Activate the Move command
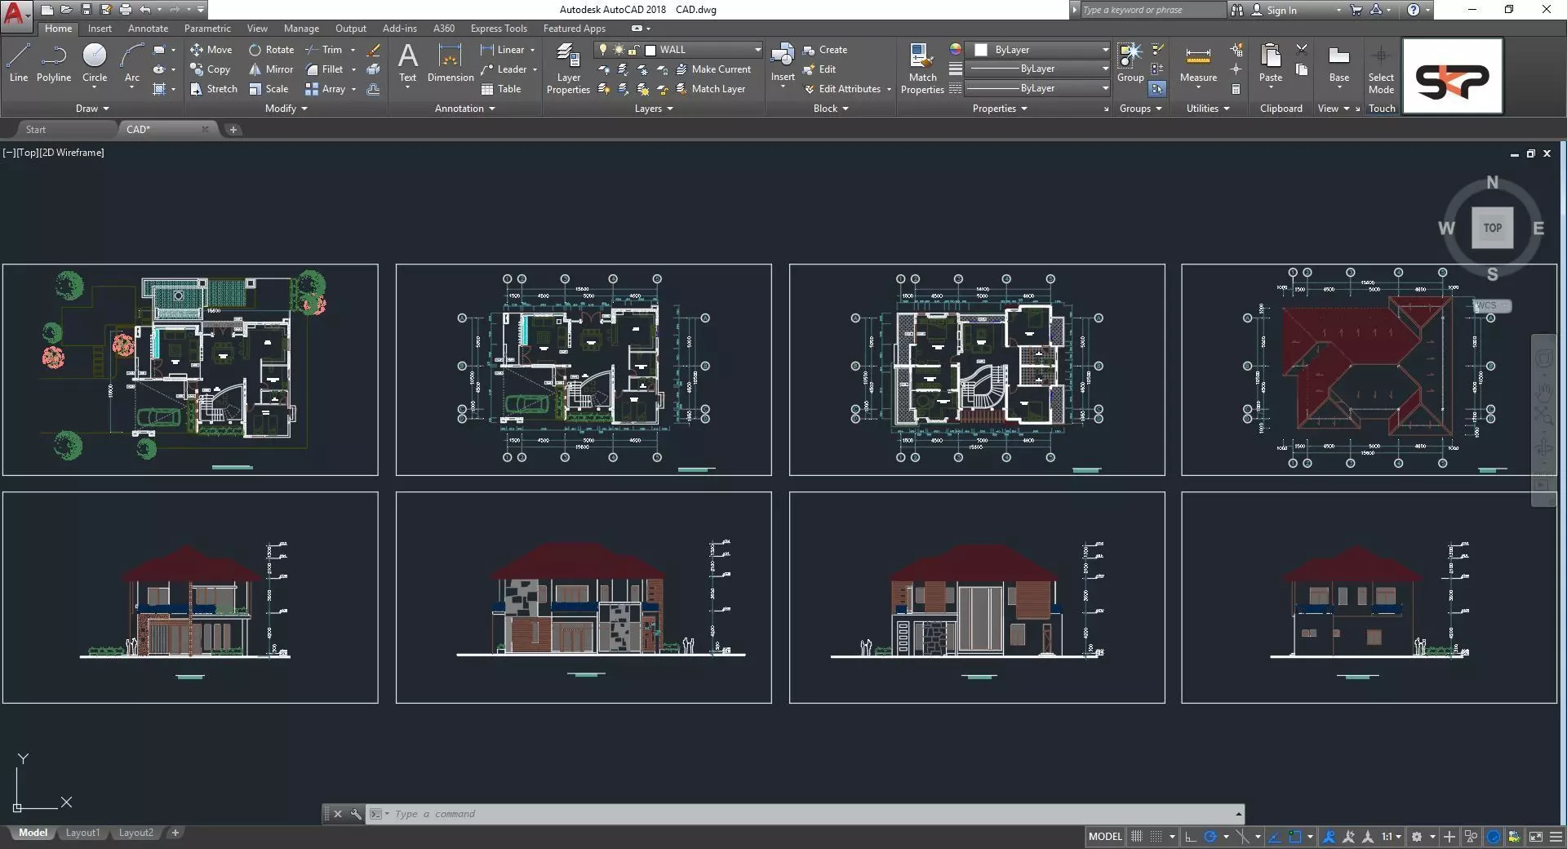Screen dimensions: 1567x849 point(211,50)
